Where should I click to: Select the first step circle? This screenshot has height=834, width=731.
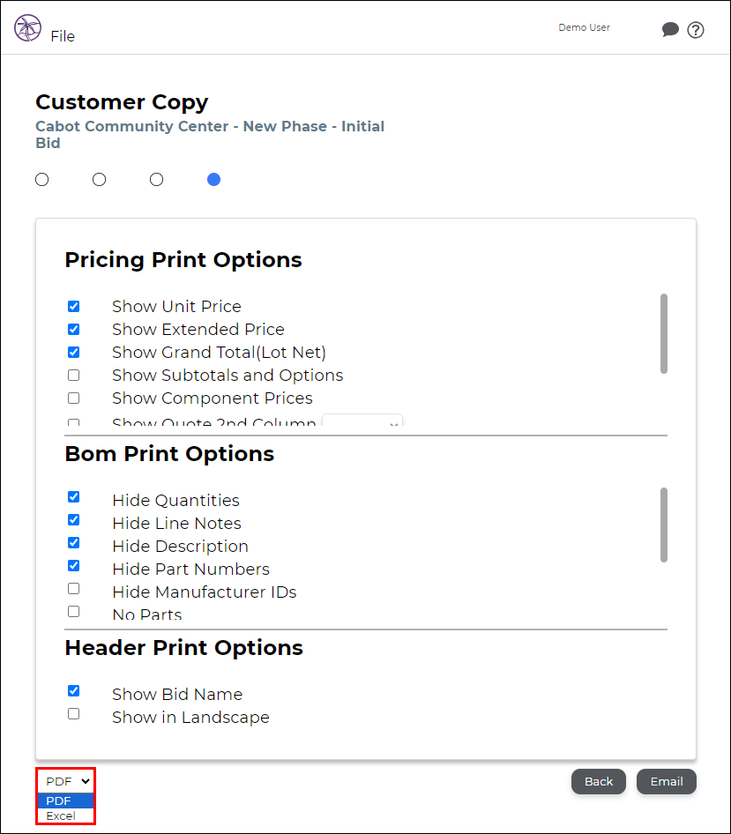[42, 180]
